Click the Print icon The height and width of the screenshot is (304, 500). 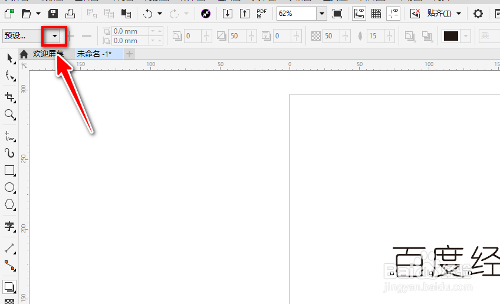(x=70, y=14)
